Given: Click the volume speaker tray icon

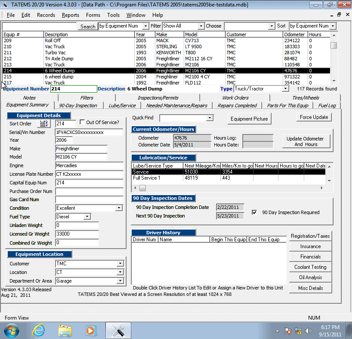Looking at the screenshot, I should pos(308,331).
